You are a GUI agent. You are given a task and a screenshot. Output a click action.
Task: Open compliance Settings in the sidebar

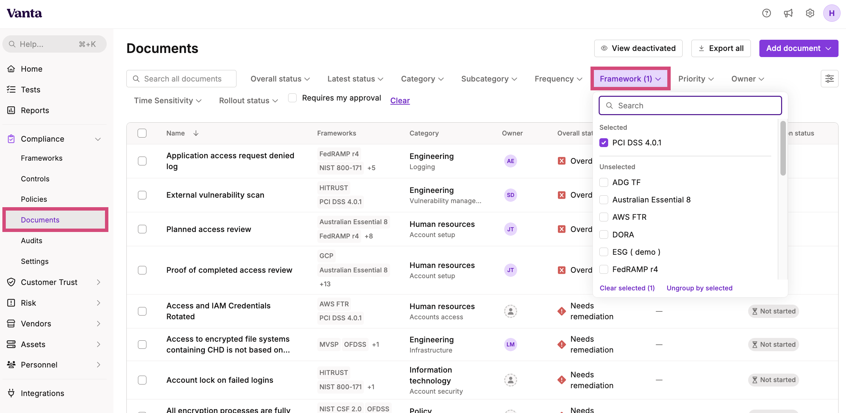(x=35, y=262)
